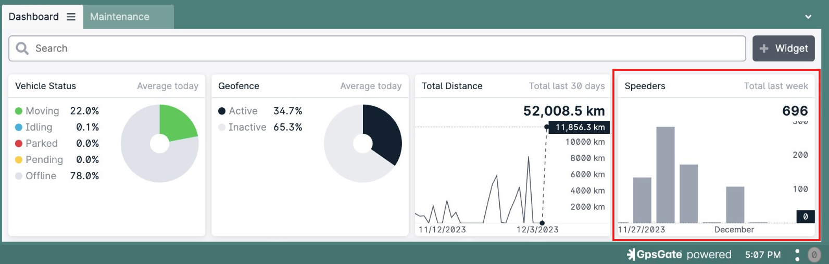This screenshot has height=264, width=829.
Task: Click 'Total last 30 days' label
Action: 567,86
